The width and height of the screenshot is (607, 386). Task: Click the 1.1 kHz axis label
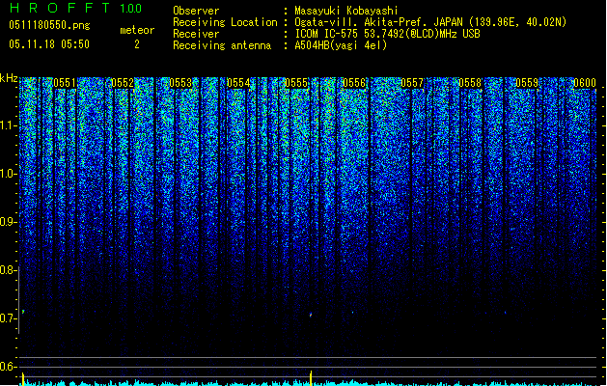pos(8,125)
